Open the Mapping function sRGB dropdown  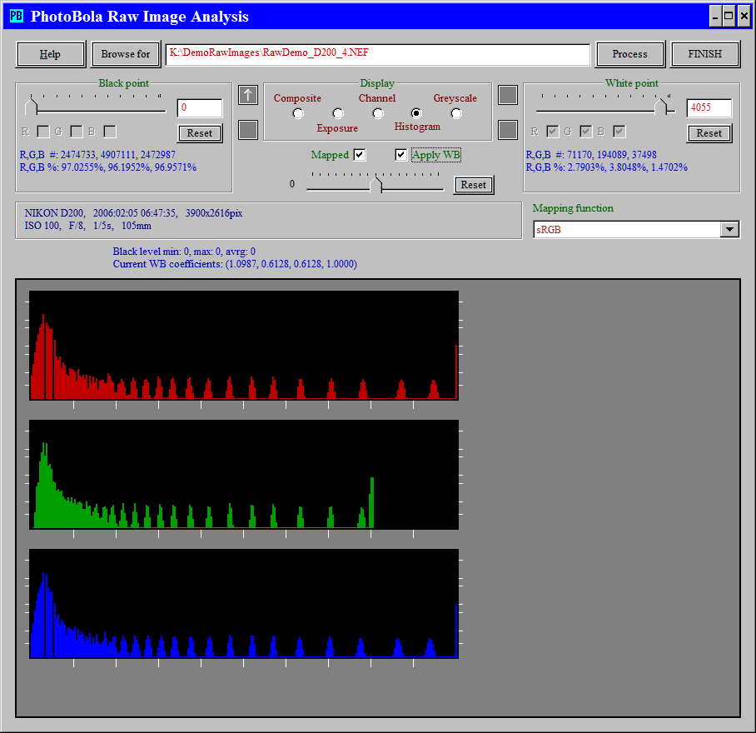click(729, 230)
